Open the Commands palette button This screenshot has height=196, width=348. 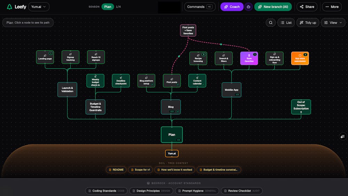pos(200,7)
